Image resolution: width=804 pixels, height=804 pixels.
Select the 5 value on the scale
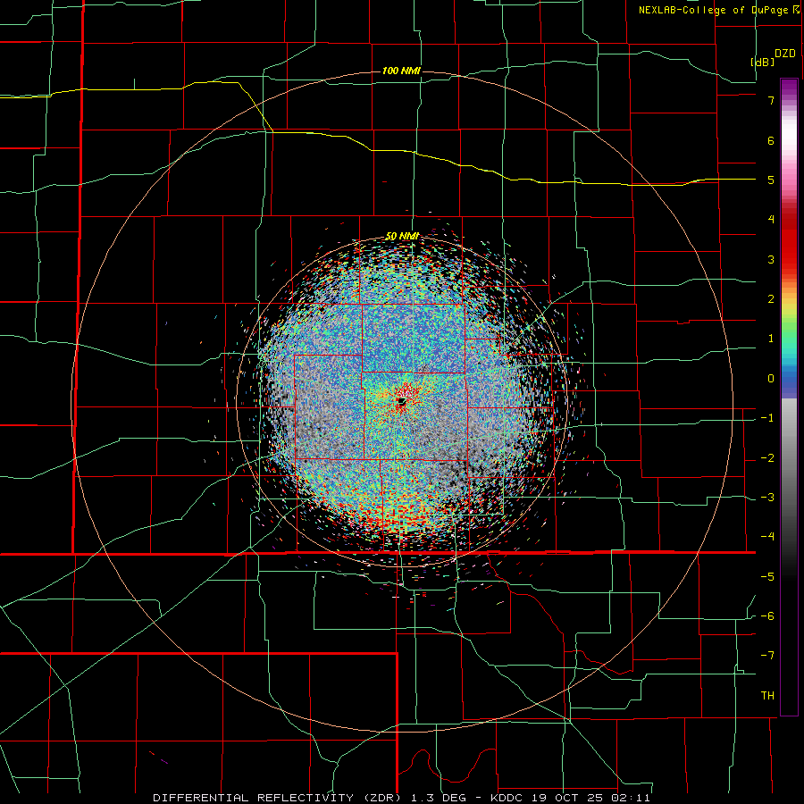[x=771, y=180]
